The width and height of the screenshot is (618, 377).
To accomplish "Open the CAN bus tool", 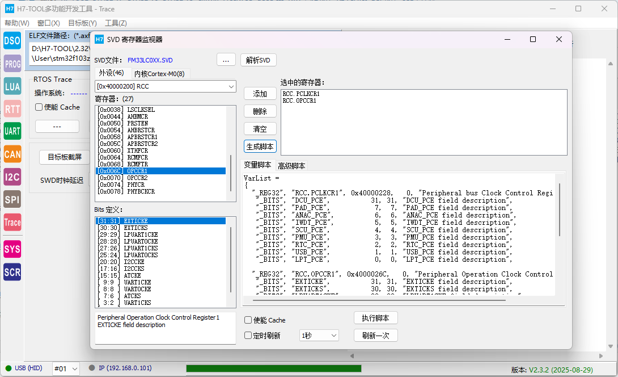I will [x=12, y=154].
